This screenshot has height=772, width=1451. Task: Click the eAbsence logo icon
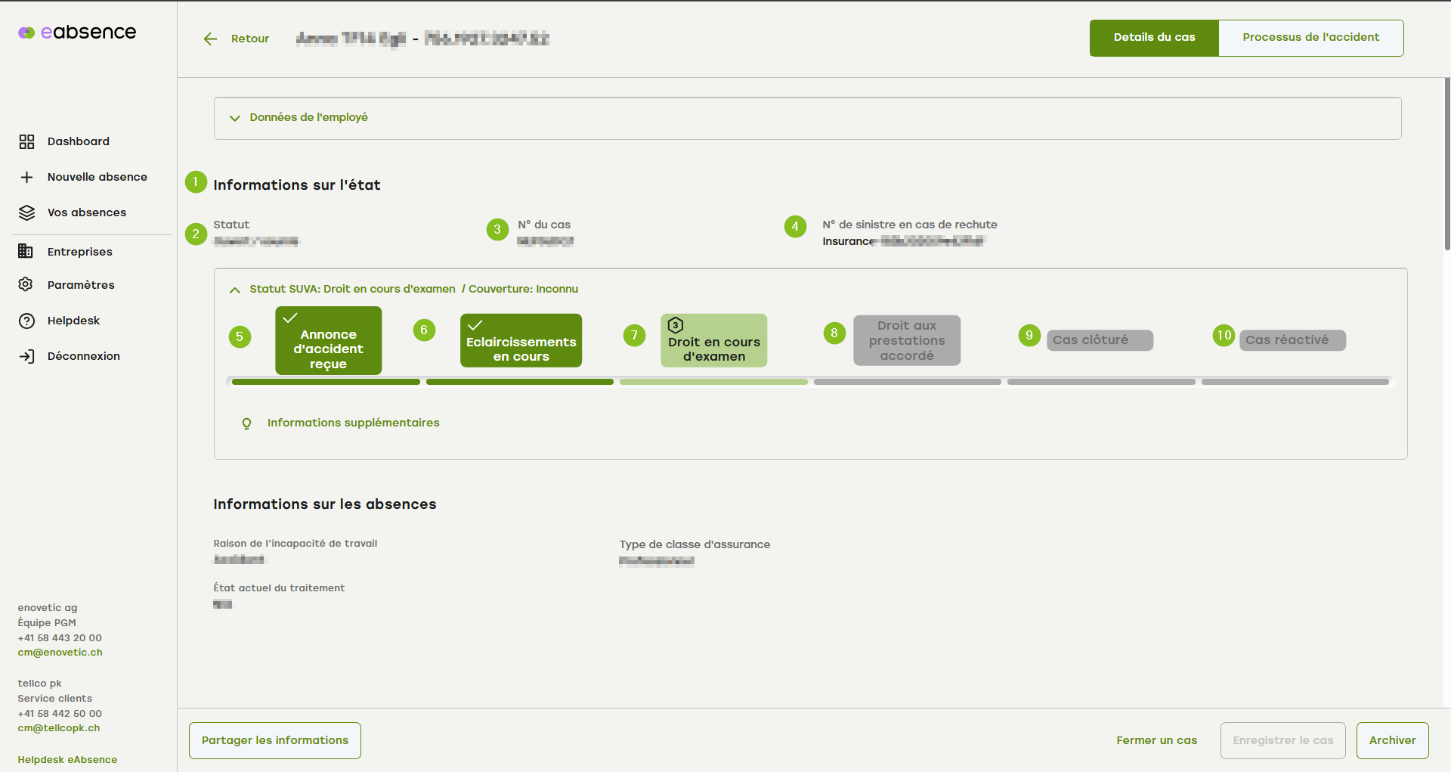[x=26, y=33]
